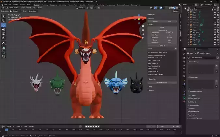The width and height of the screenshot is (220, 137).
Task: Click the End frame field in the timeline
Action: tap(175, 127)
